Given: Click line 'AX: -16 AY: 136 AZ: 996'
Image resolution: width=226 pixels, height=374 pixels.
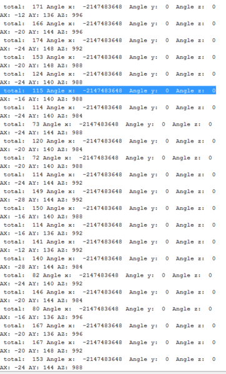Looking at the screenshot, I should point(41,317).
